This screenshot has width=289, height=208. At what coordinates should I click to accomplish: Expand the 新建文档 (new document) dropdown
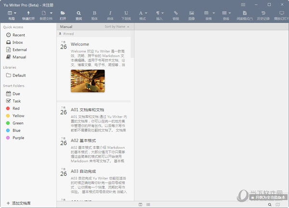click(46, 15)
